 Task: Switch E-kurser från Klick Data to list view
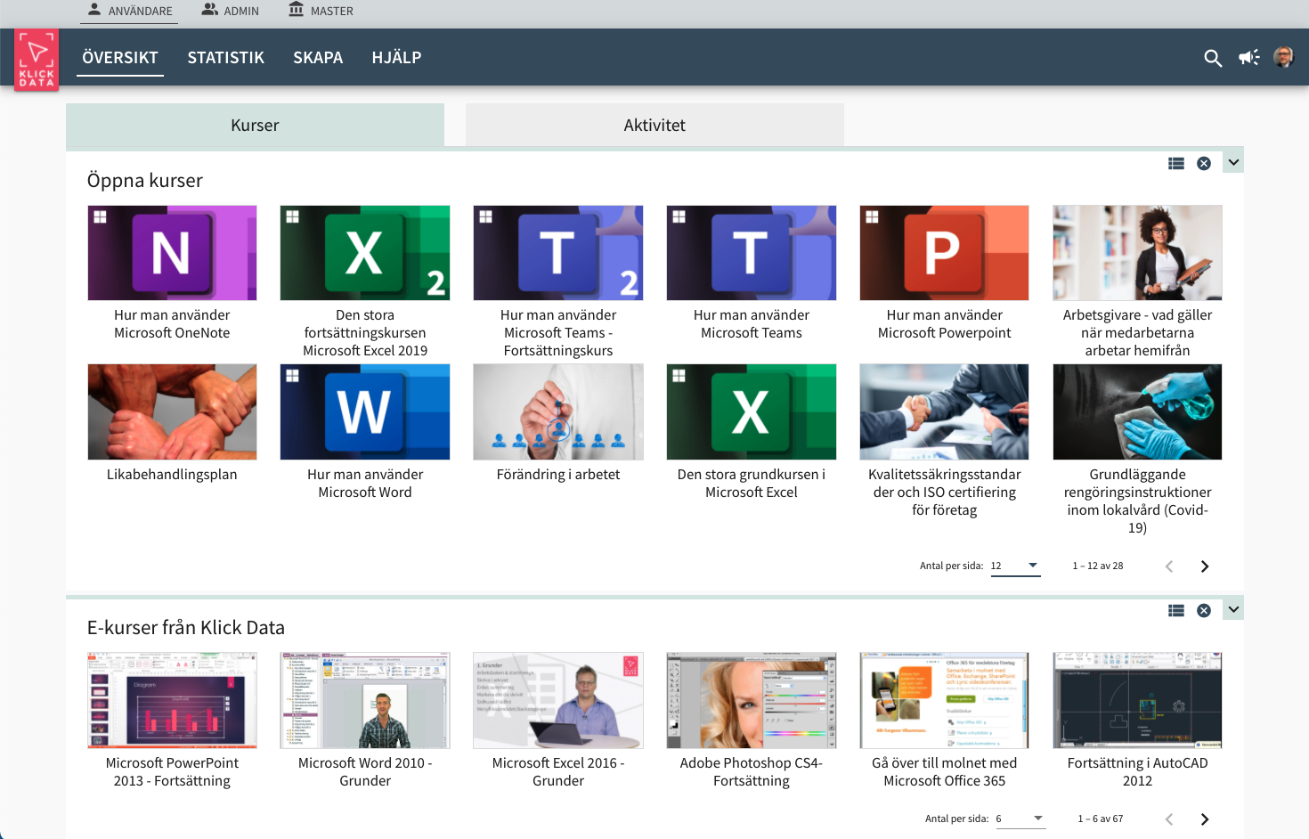[x=1175, y=610]
